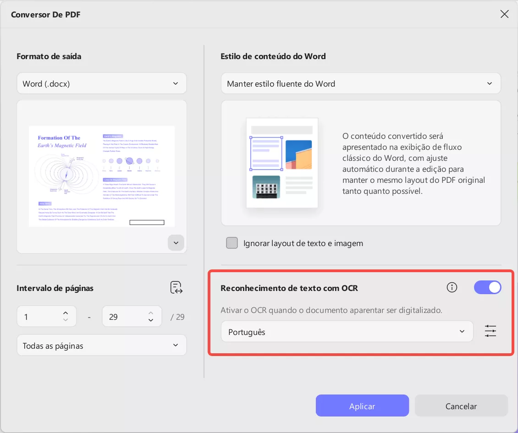Click the page extraction icon beside Intervalo de páginas
This screenshot has height=433, width=518.
click(x=176, y=287)
